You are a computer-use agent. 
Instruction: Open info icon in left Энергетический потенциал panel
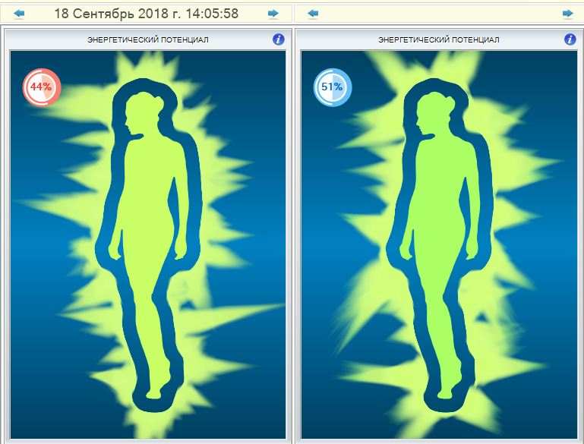[279, 39]
